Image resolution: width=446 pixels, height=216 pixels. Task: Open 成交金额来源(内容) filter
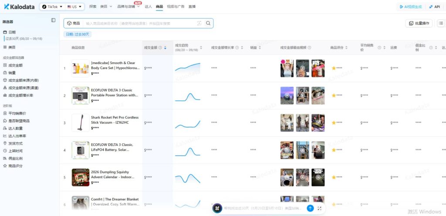tap(21, 81)
